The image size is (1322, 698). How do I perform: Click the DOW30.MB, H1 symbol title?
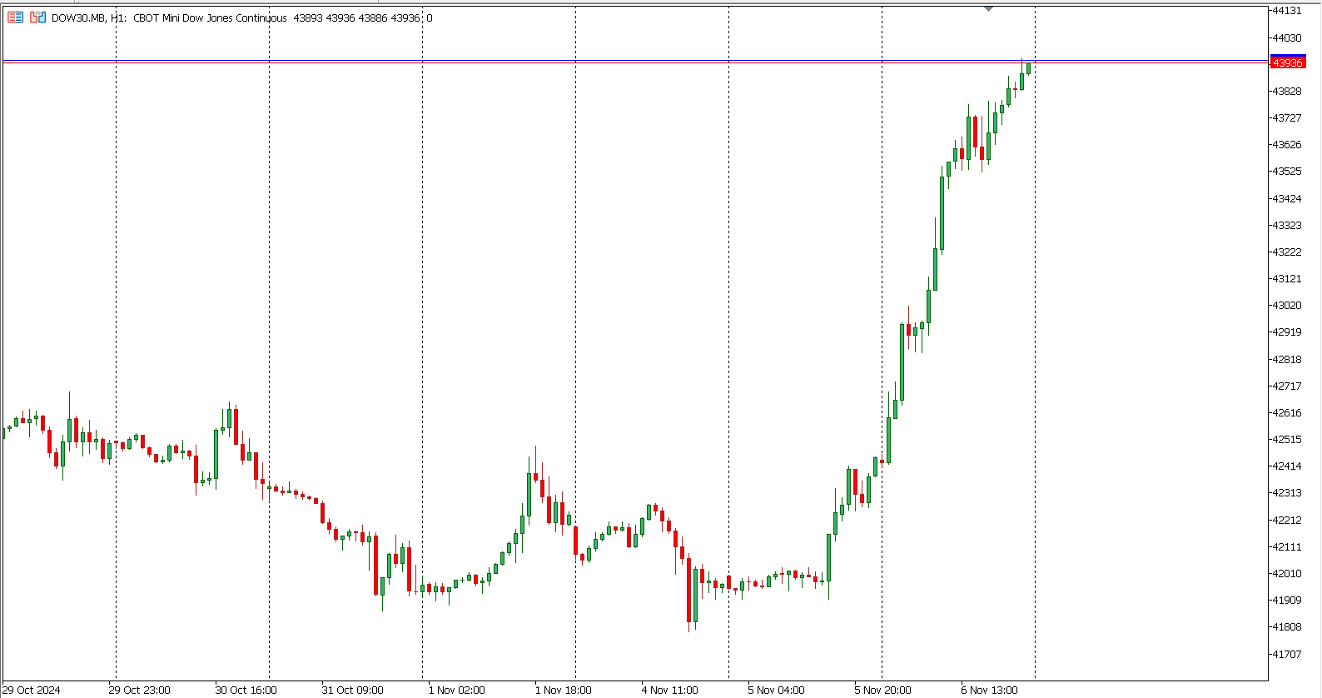pyautogui.click(x=88, y=18)
